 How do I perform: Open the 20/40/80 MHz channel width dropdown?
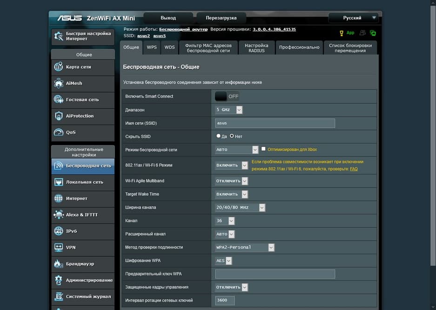(240, 208)
